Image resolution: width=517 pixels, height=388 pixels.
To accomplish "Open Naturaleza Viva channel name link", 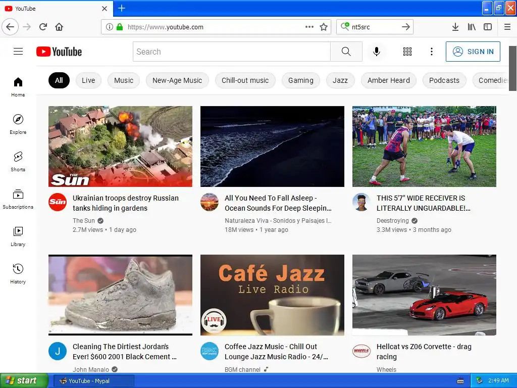I will (278, 221).
